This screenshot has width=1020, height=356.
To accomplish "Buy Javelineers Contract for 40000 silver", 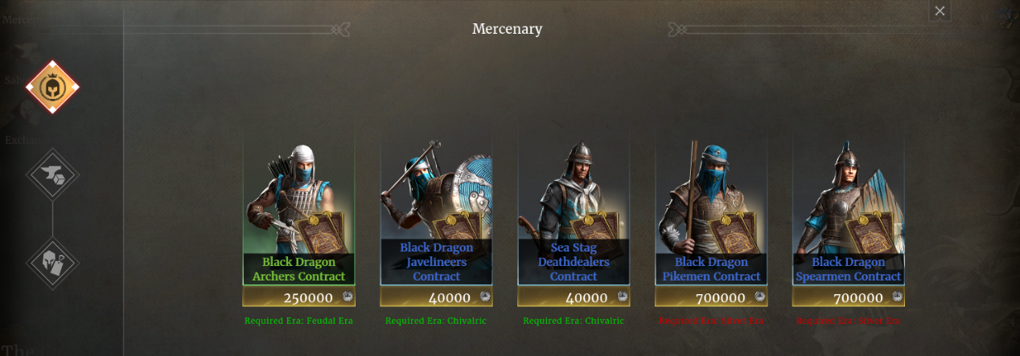I will [x=436, y=297].
